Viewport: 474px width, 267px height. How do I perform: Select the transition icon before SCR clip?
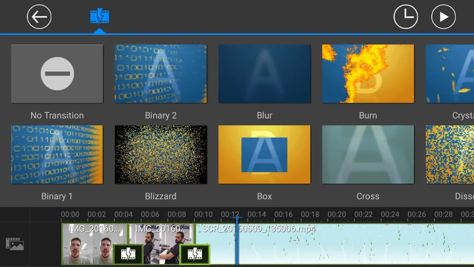pyautogui.click(x=195, y=254)
